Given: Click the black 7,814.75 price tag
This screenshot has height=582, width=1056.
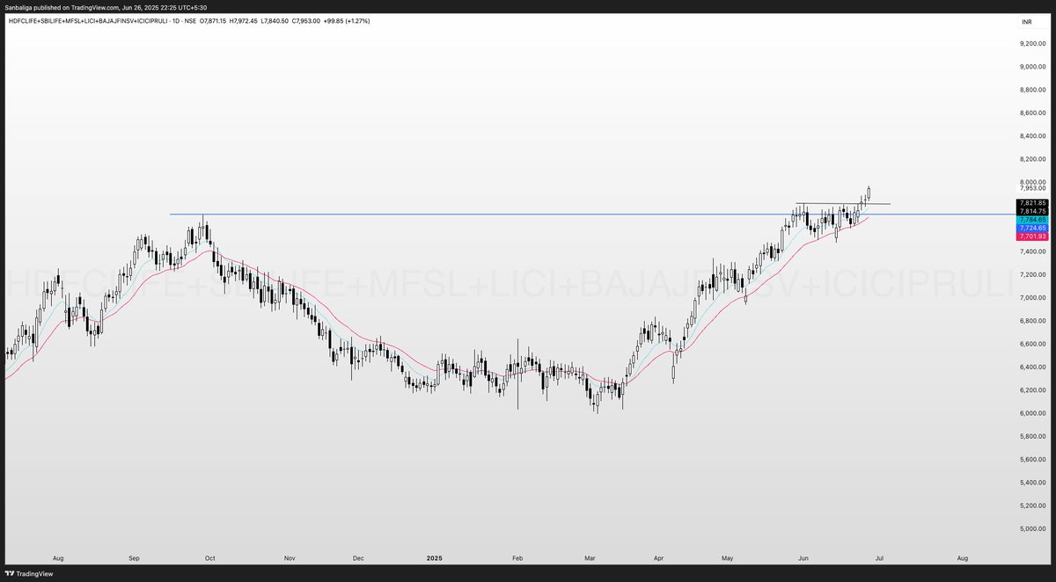Looking at the screenshot, I should [x=1032, y=211].
